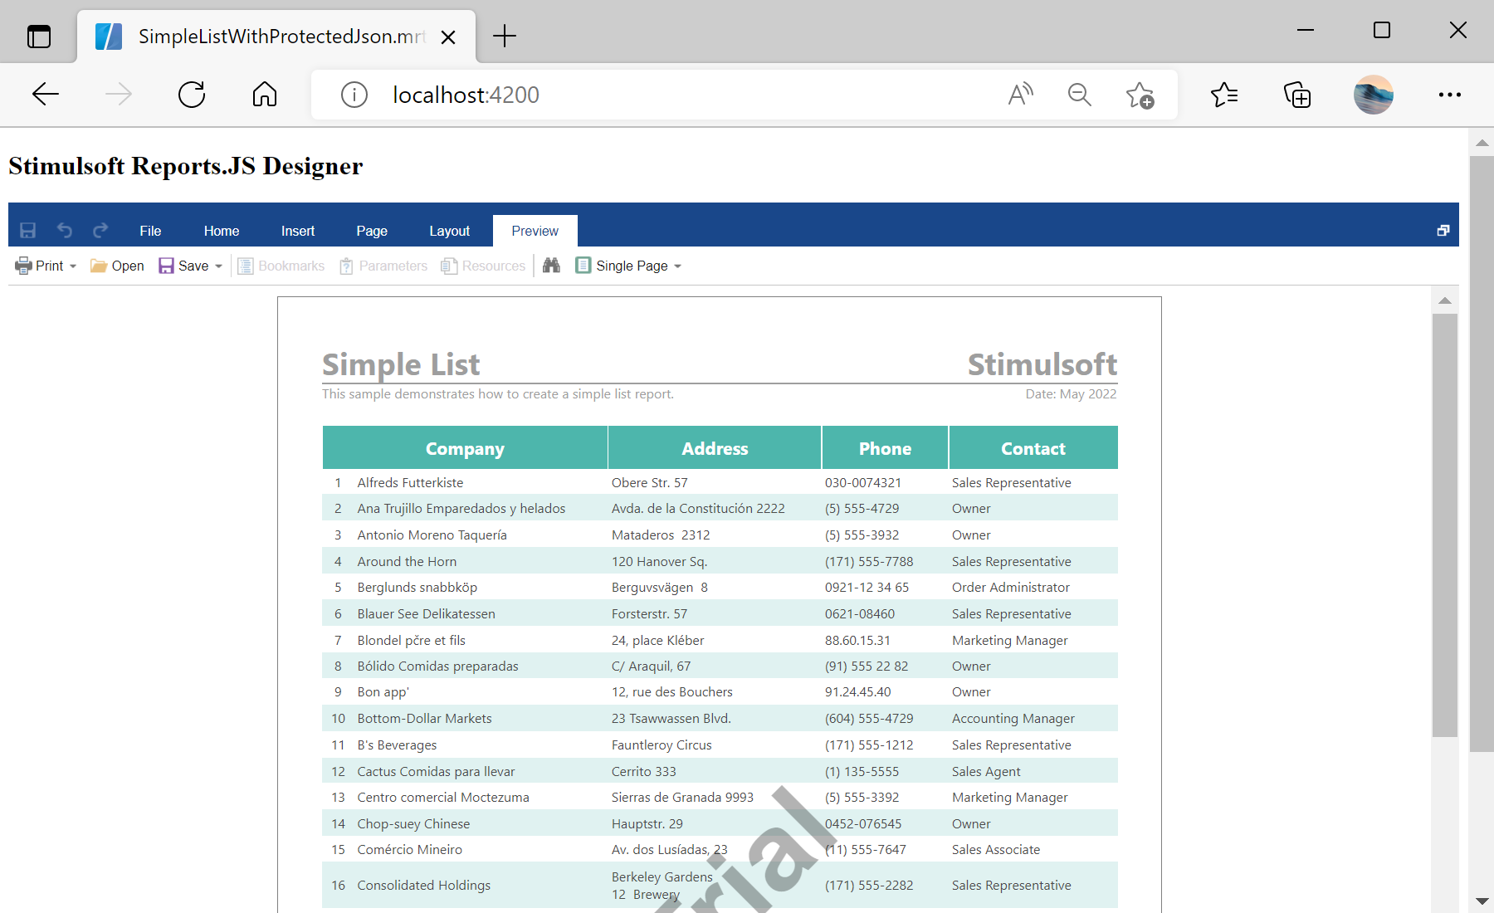Open the Single Page view dropdown

(628, 266)
